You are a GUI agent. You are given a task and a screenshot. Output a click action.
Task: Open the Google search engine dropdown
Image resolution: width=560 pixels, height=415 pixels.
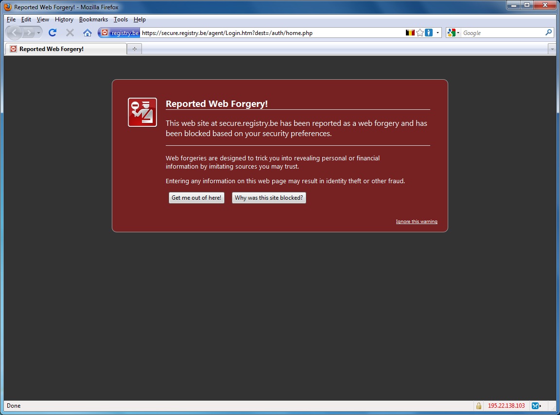tap(453, 33)
